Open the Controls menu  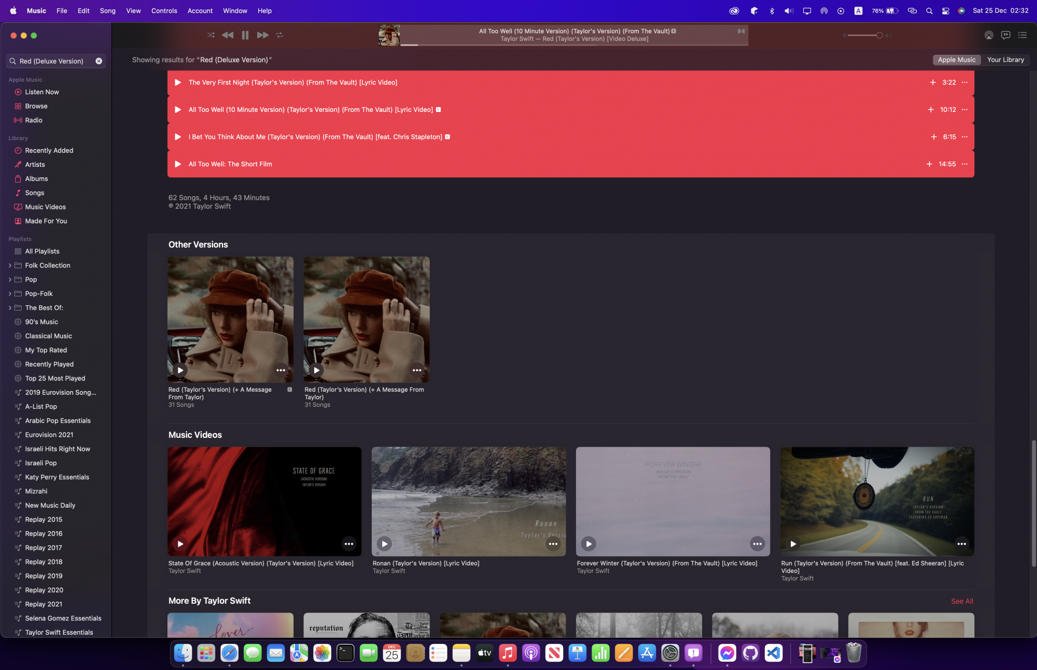[164, 11]
